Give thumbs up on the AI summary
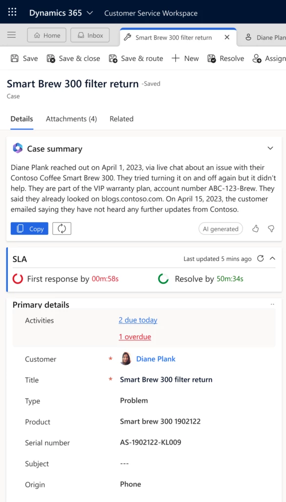The height and width of the screenshot is (502, 286). [x=255, y=228]
